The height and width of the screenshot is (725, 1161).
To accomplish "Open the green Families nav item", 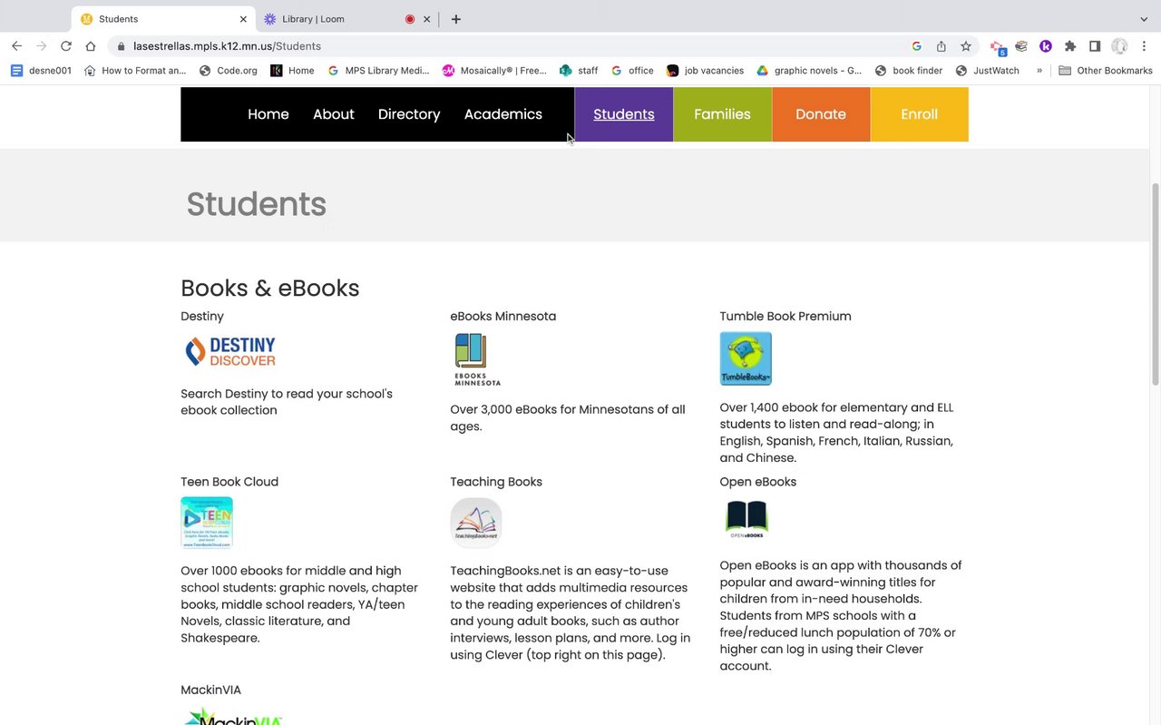I will click(x=723, y=114).
